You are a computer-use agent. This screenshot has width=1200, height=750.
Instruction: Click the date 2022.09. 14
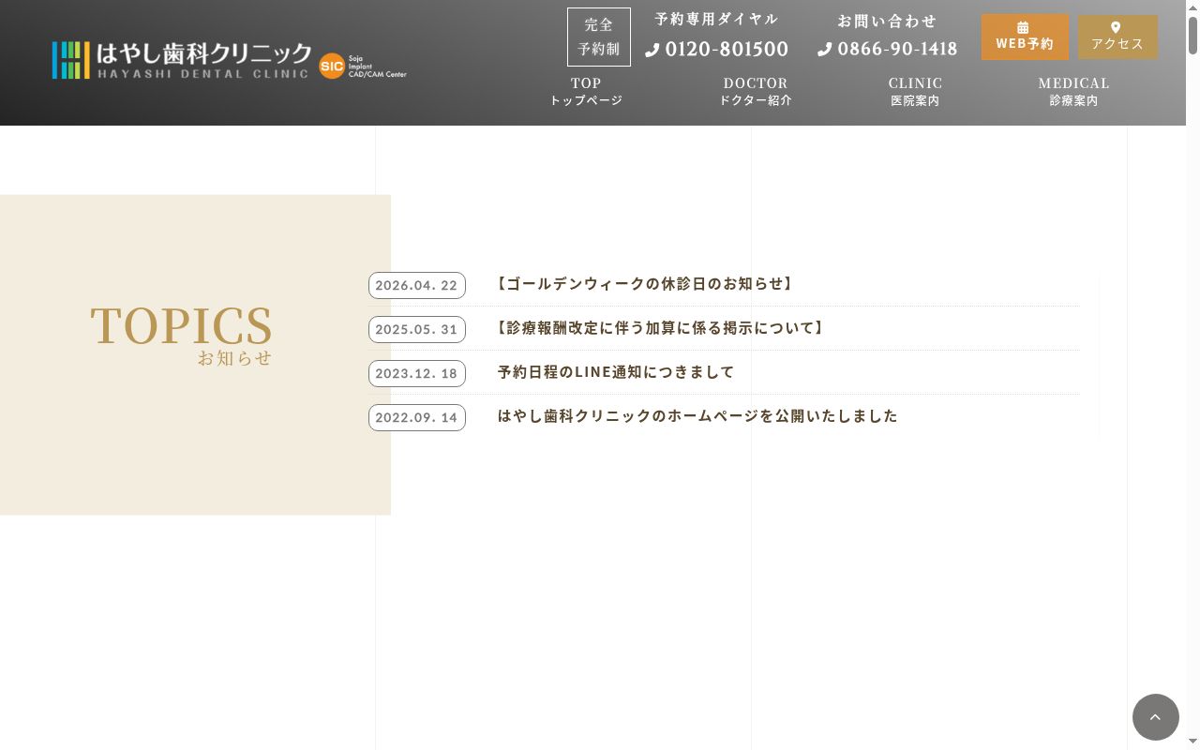click(417, 417)
